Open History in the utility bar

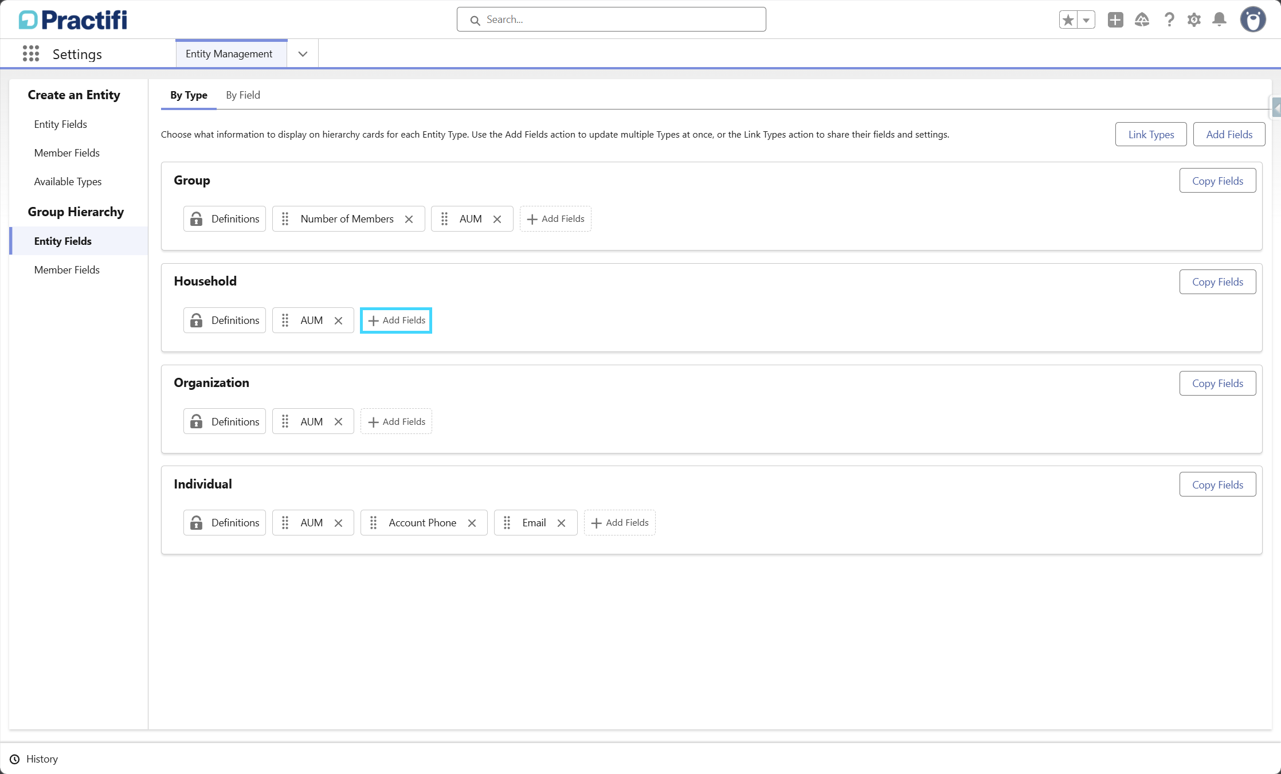coord(34,759)
